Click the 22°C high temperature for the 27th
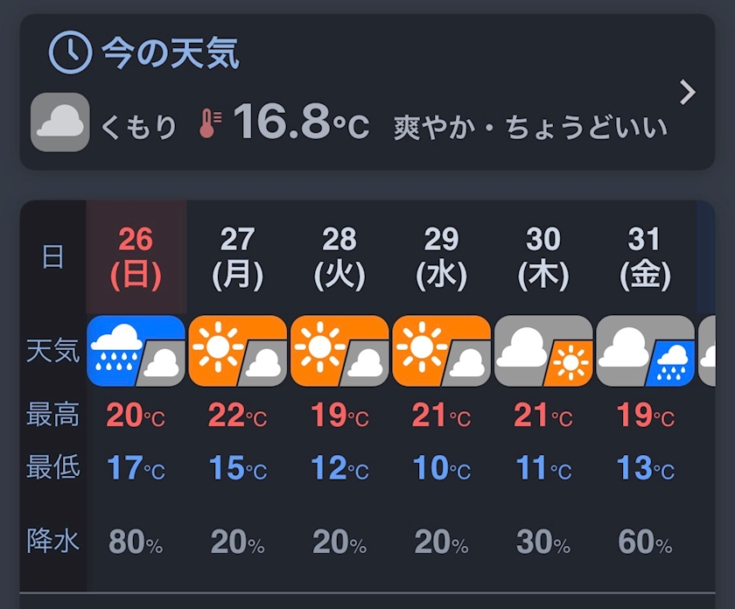735x609 pixels. coord(237,416)
